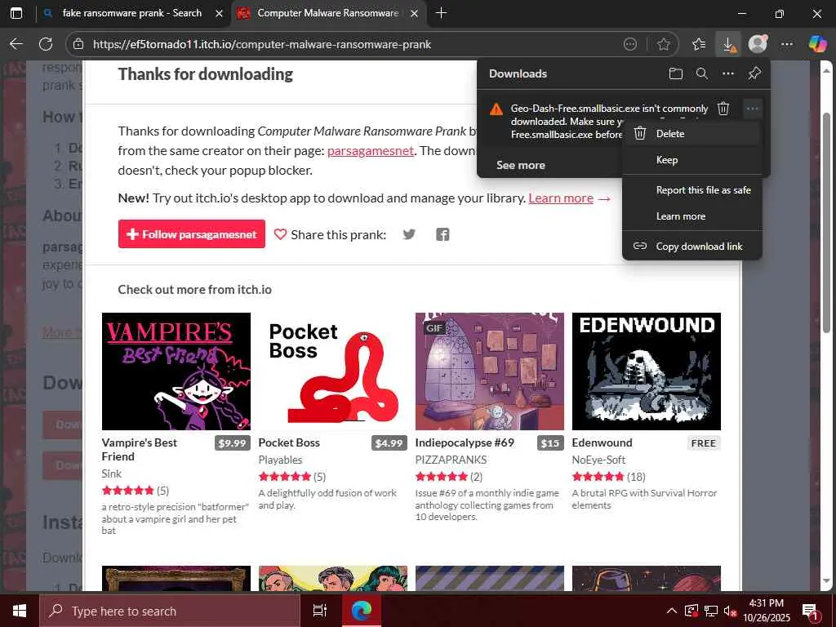
Task: Select Report this file as safe
Action: click(692, 190)
